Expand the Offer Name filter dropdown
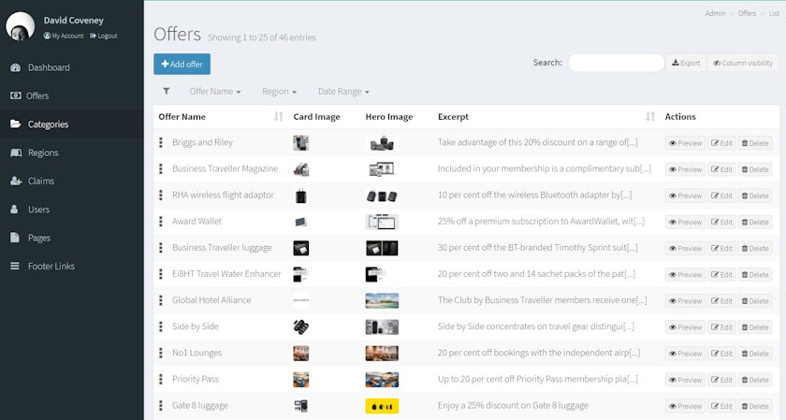Screen dimensions: 786x420 pyautogui.click(x=214, y=92)
